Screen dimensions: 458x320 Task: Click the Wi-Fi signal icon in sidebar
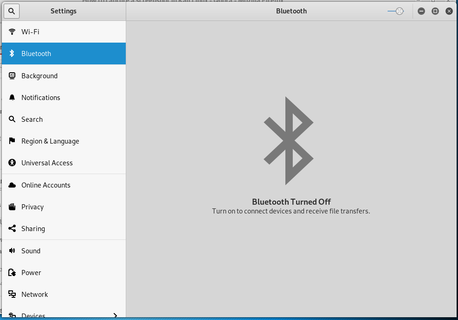tap(12, 32)
